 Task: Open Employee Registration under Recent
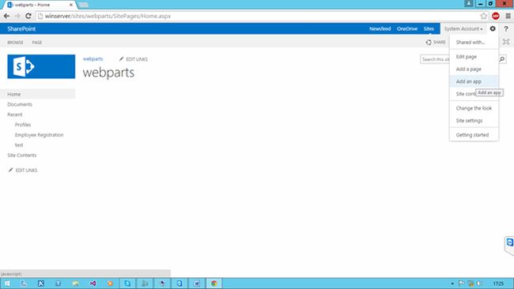(39, 135)
